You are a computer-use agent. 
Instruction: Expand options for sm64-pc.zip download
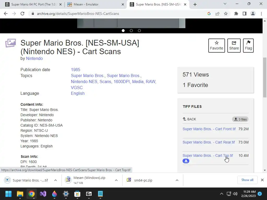pyautogui.click(x=177, y=180)
